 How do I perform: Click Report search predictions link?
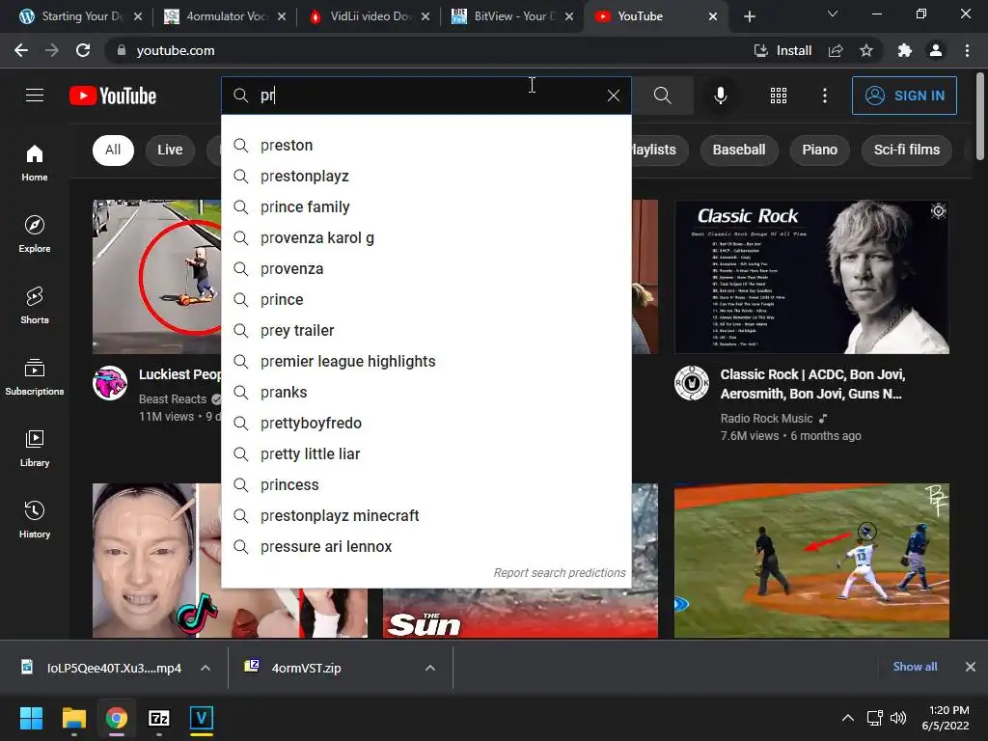click(560, 573)
